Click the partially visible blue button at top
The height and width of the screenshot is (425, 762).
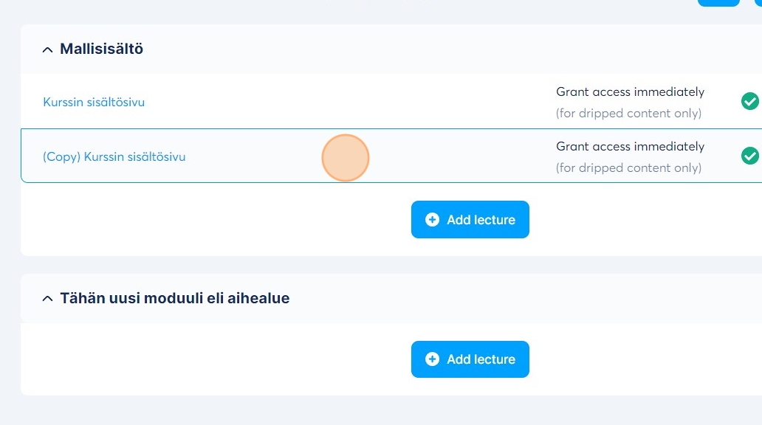point(718,2)
